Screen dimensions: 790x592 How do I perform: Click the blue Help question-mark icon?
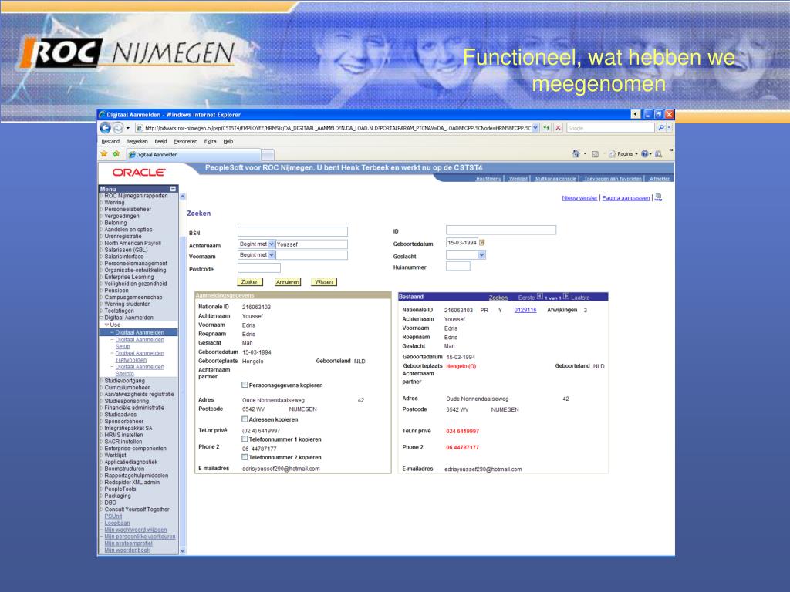click(644, 154)
